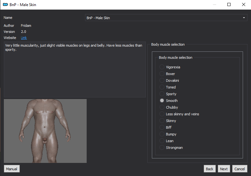Open the website Link

24,38
